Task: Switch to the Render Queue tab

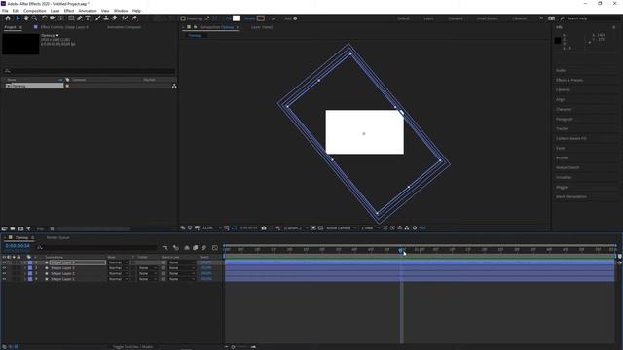Action: [x=58, y=237]
